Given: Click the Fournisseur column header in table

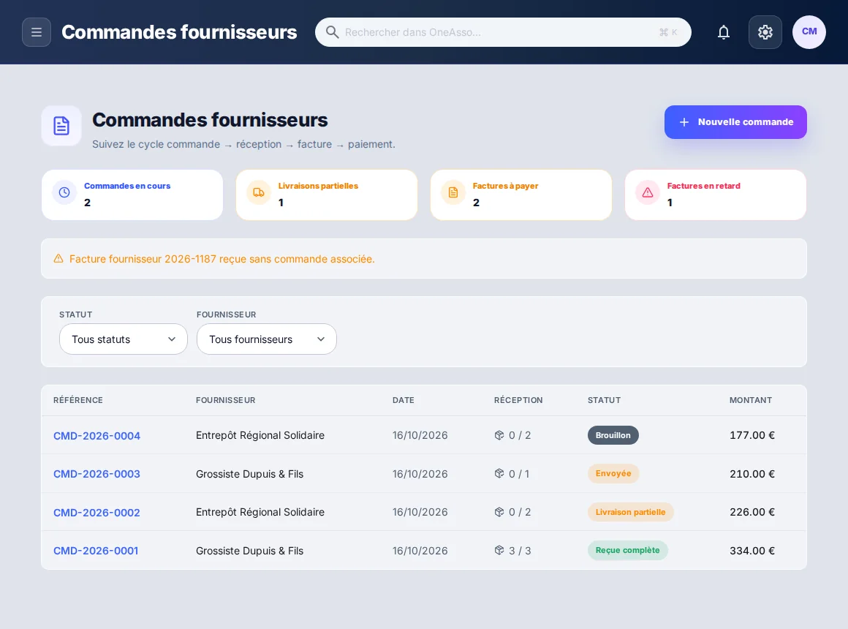Looking at the screenshot, I should tap(225, 400).
